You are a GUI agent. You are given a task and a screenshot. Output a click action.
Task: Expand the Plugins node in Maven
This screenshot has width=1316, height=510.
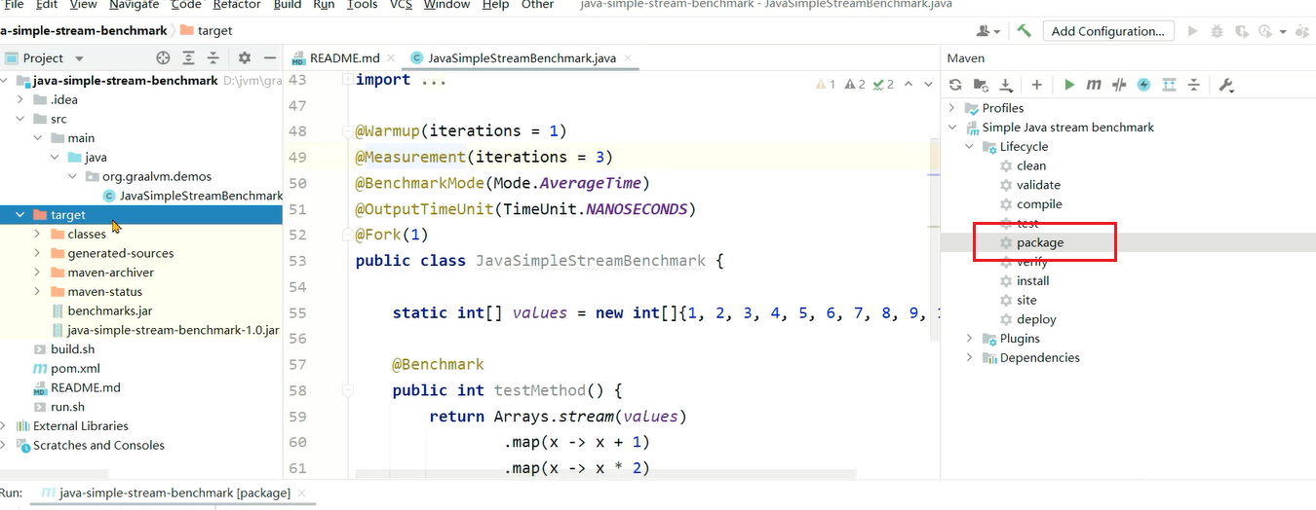pyautogui.click(x=969, y=339)
